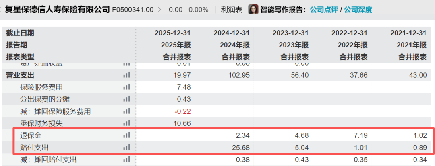Click the arrow after code F0500341.00
435x166 pixels.
159,10
